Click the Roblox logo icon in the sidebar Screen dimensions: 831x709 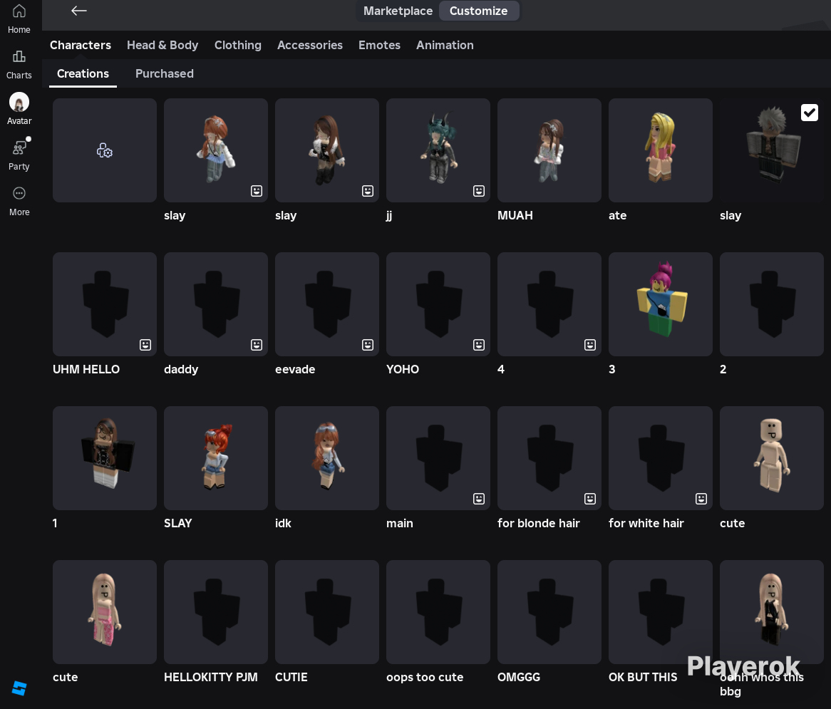click(19, 688)
